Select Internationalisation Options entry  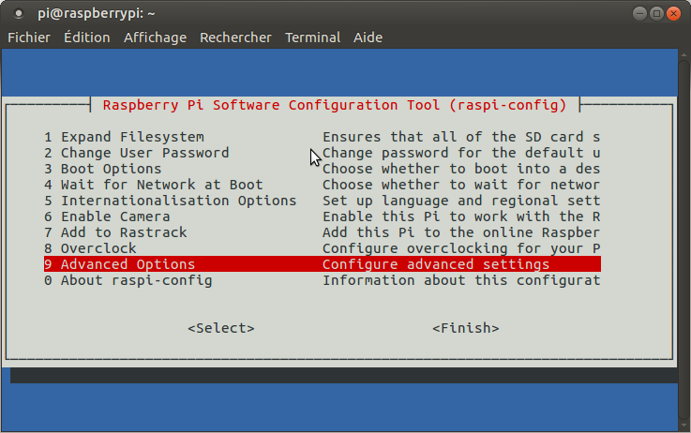tap(178, 201)
